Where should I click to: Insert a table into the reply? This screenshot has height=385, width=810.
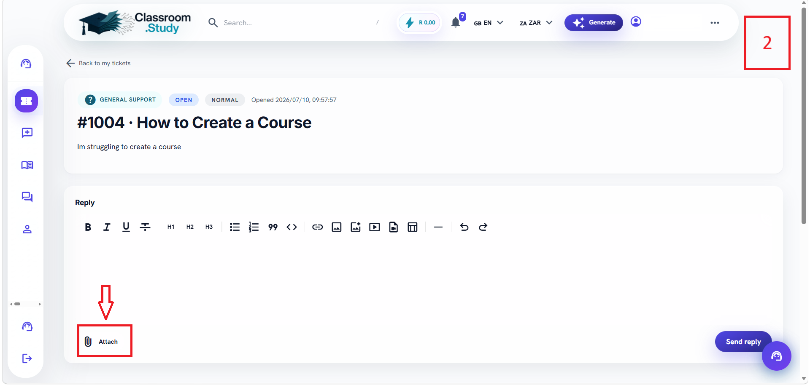click(x=413, y=227)
